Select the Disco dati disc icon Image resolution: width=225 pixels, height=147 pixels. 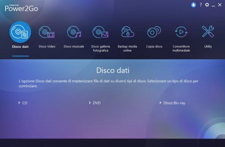(20, 32)
